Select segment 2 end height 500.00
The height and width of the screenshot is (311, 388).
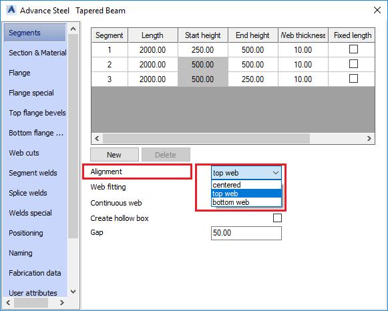tap(253, 65)
